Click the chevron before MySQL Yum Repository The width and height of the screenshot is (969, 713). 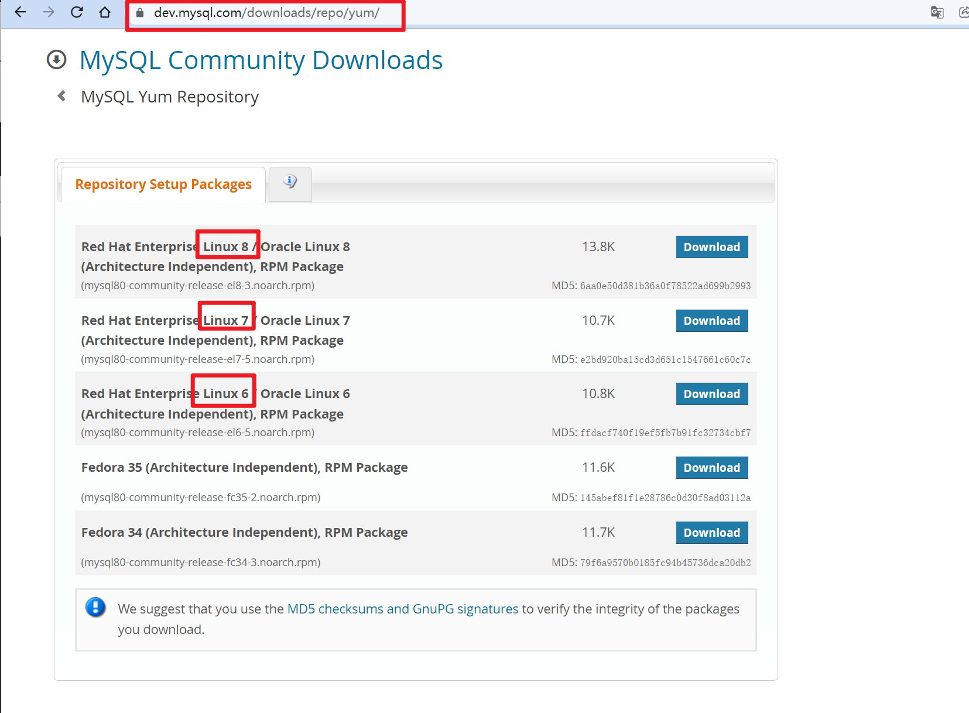(x=61, y=96)
